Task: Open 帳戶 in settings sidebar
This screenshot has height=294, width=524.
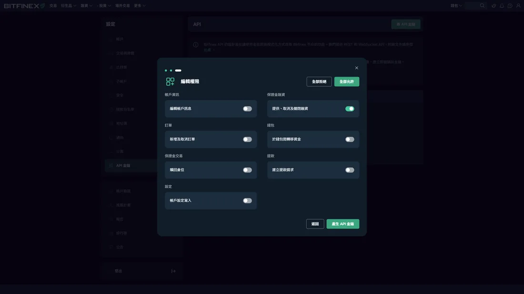Action: [x=120, y=39]
